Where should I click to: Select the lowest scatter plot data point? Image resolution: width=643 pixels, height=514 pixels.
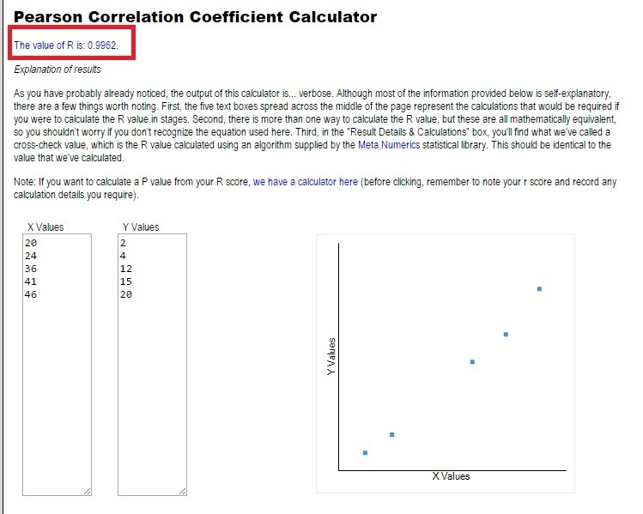[365, 453]
